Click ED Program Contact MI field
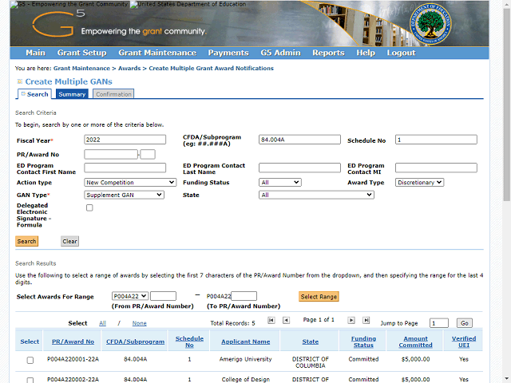The image size is (511, 383). pyautogui.click(x=436, y=168)
